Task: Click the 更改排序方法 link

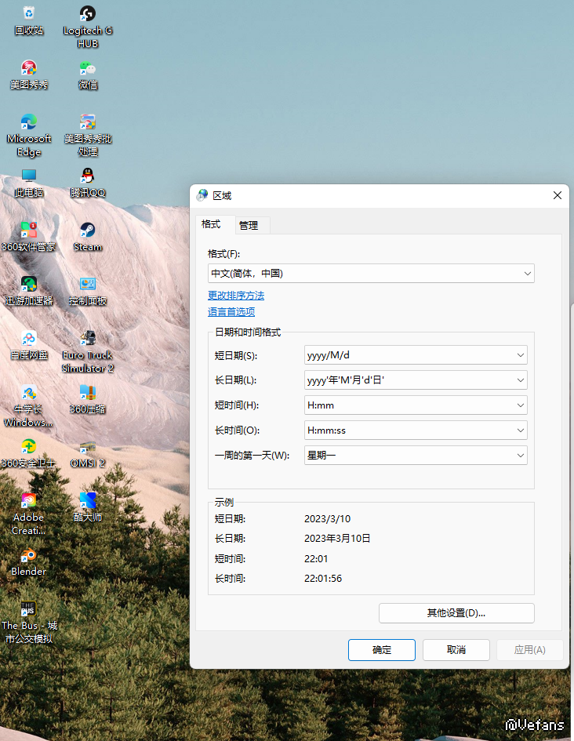Action: coord(236,296)
